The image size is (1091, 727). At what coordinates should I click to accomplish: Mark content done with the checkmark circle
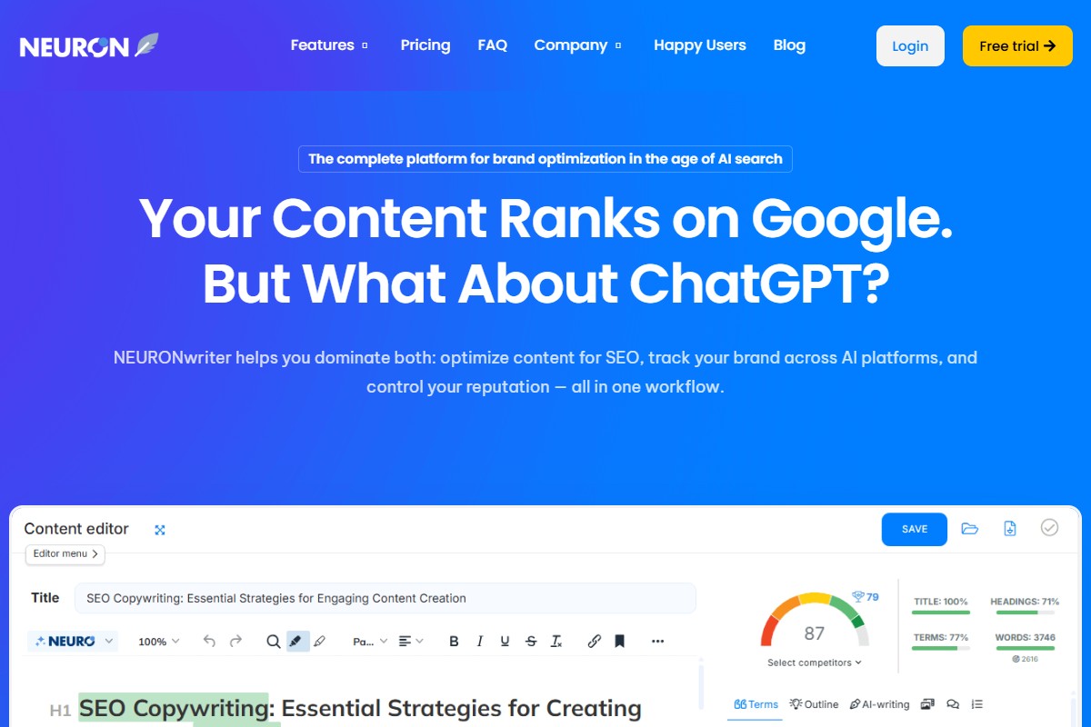pos(1049,528)
